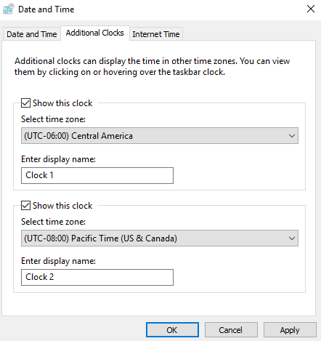The width and height of the screenshot is (321, 341).
Task: Focus the Clock 1 display name field
Action: point(97,175)
